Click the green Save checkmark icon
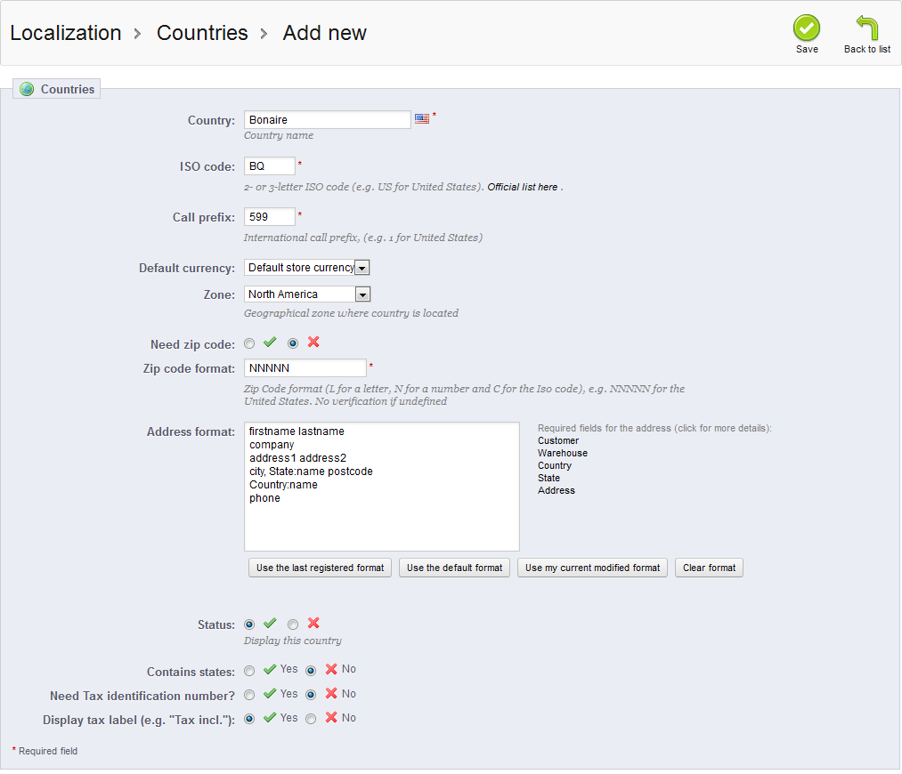 [807, 28]
